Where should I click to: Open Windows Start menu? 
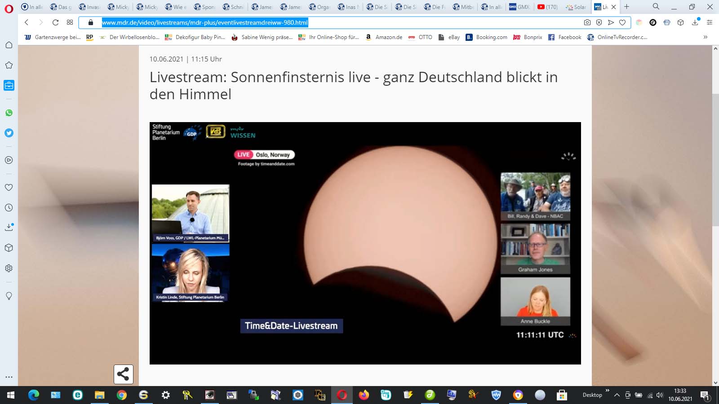(x=11, y=395)
